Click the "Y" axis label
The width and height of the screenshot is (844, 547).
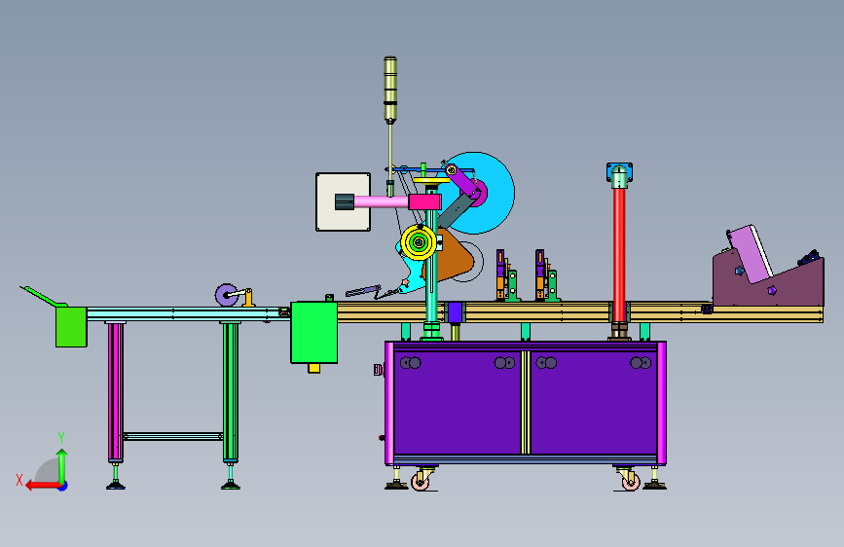(61, 438)
